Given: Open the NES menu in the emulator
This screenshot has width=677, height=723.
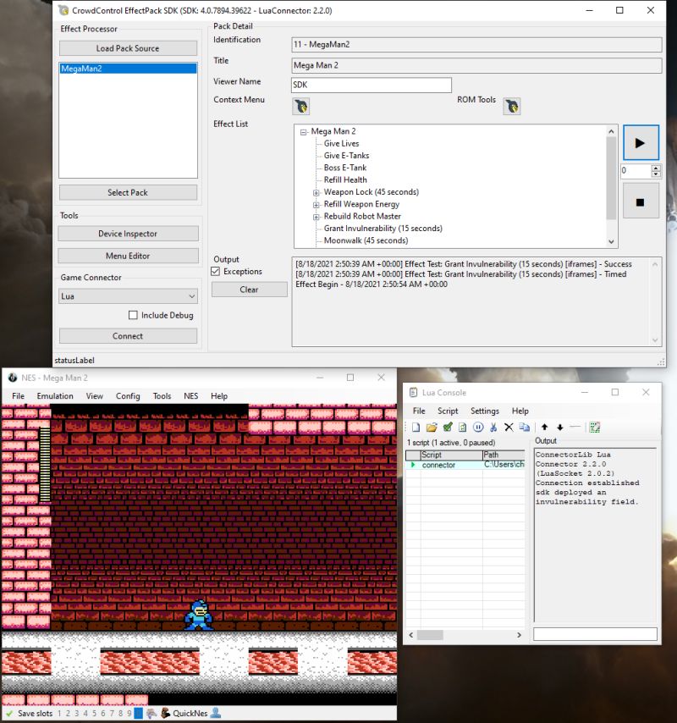Looking at the screenshot, I should [x=190, y=395].
